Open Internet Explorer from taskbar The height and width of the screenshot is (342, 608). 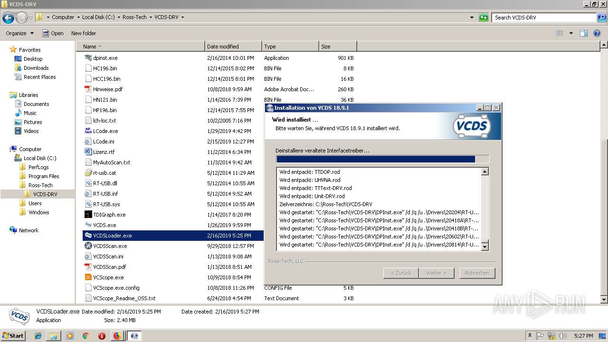click(38, 336)
